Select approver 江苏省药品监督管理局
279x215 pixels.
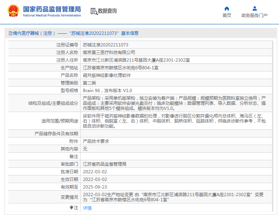[104, 164]
